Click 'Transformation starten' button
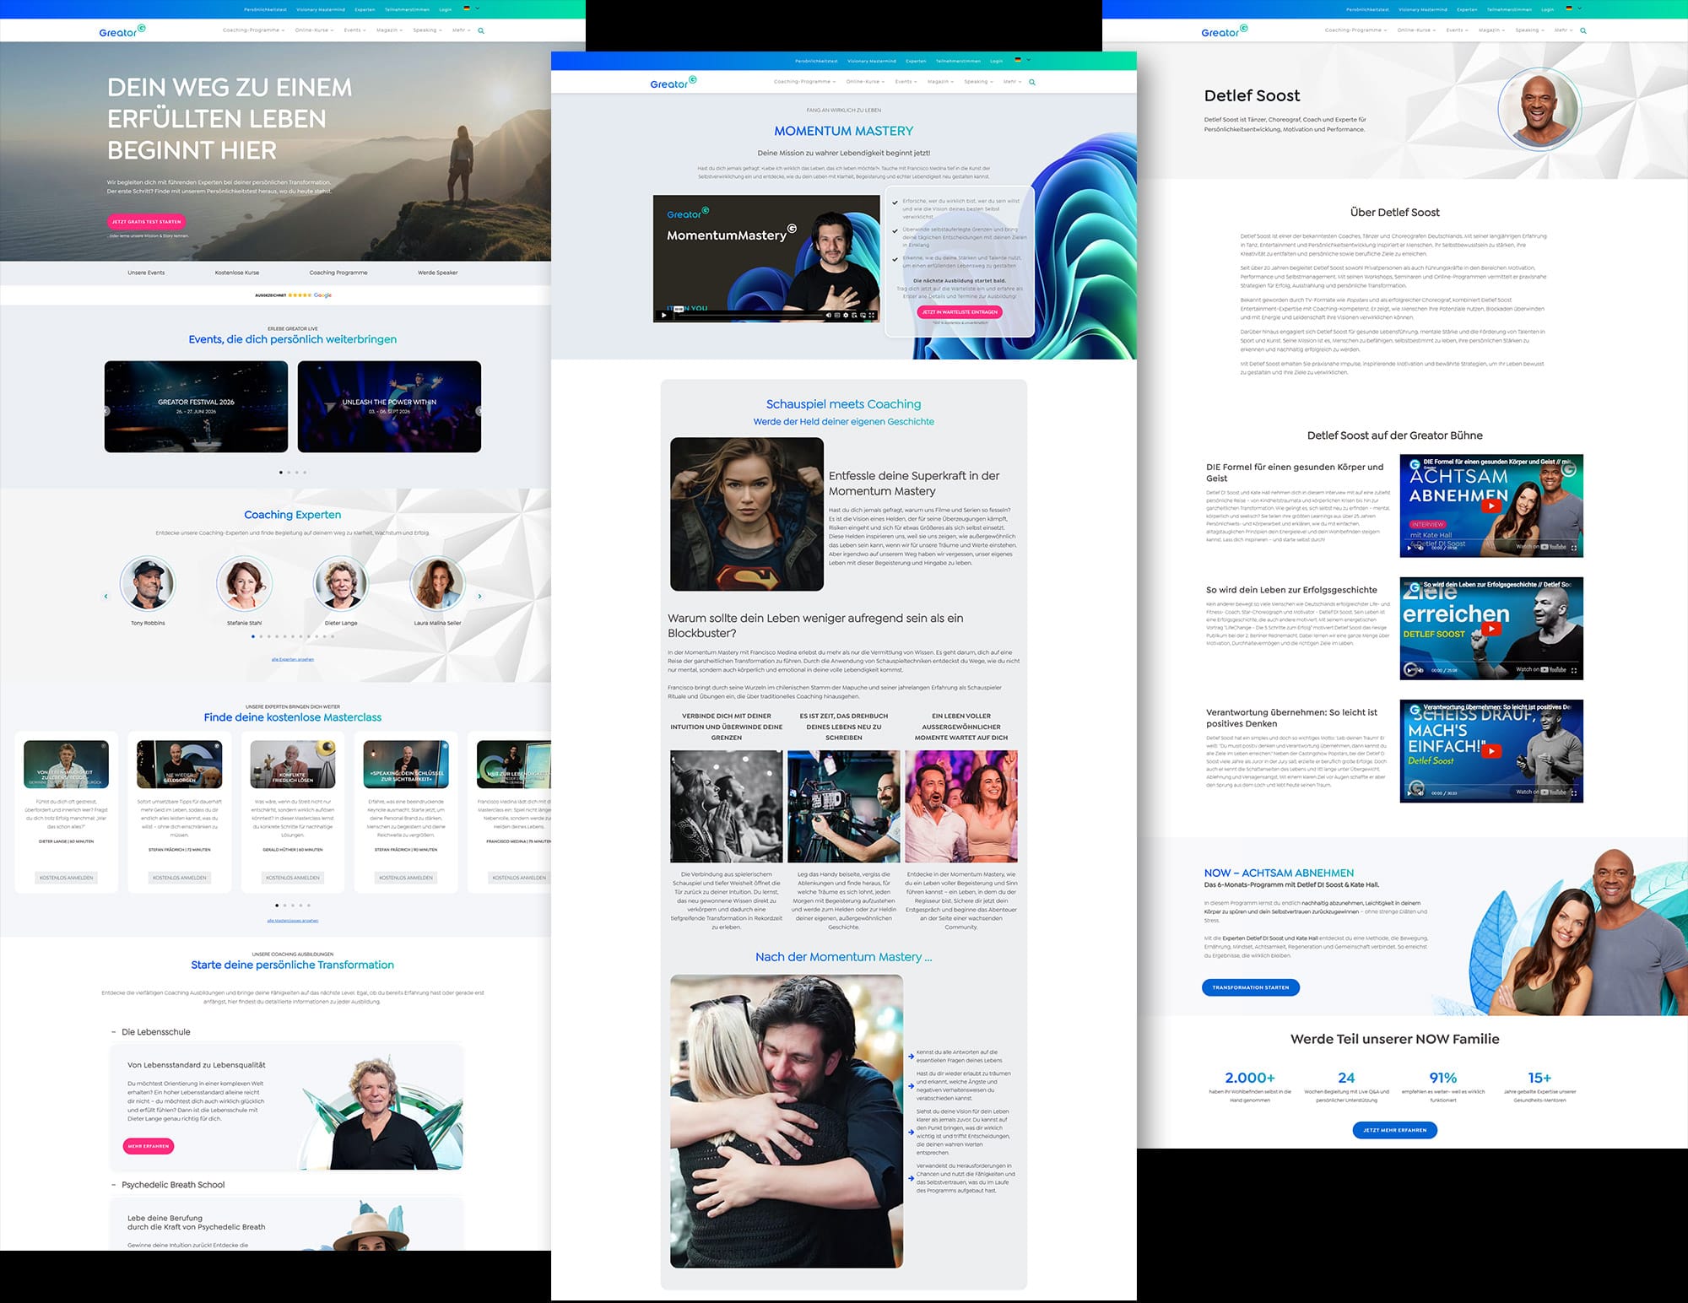Viewport: 1688px width, 1303px height. [x=1251, y=987]
